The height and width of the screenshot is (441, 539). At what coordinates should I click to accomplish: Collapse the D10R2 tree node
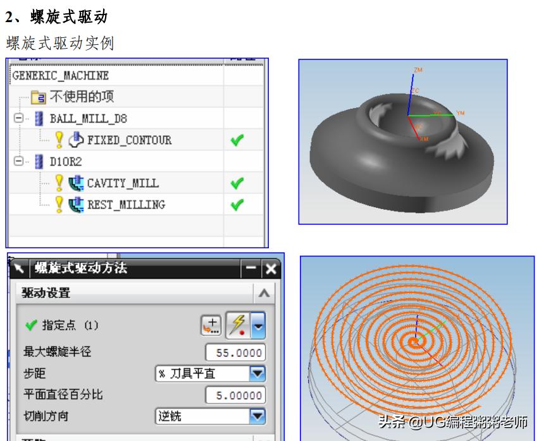pos(18,161)
